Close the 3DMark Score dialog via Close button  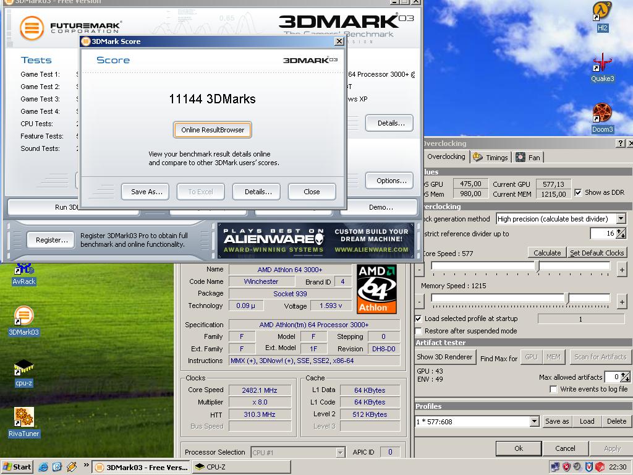(x=312, y=192)
